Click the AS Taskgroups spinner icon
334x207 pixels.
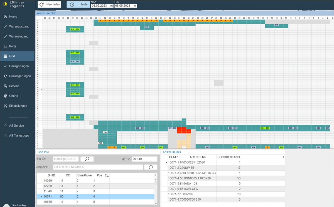[6, 136]
